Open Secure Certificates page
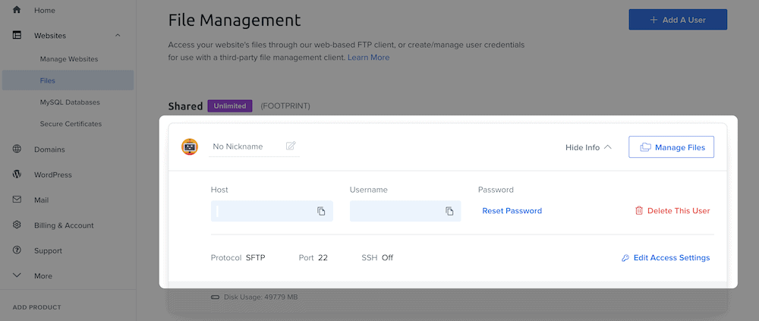 pos(71,124)
